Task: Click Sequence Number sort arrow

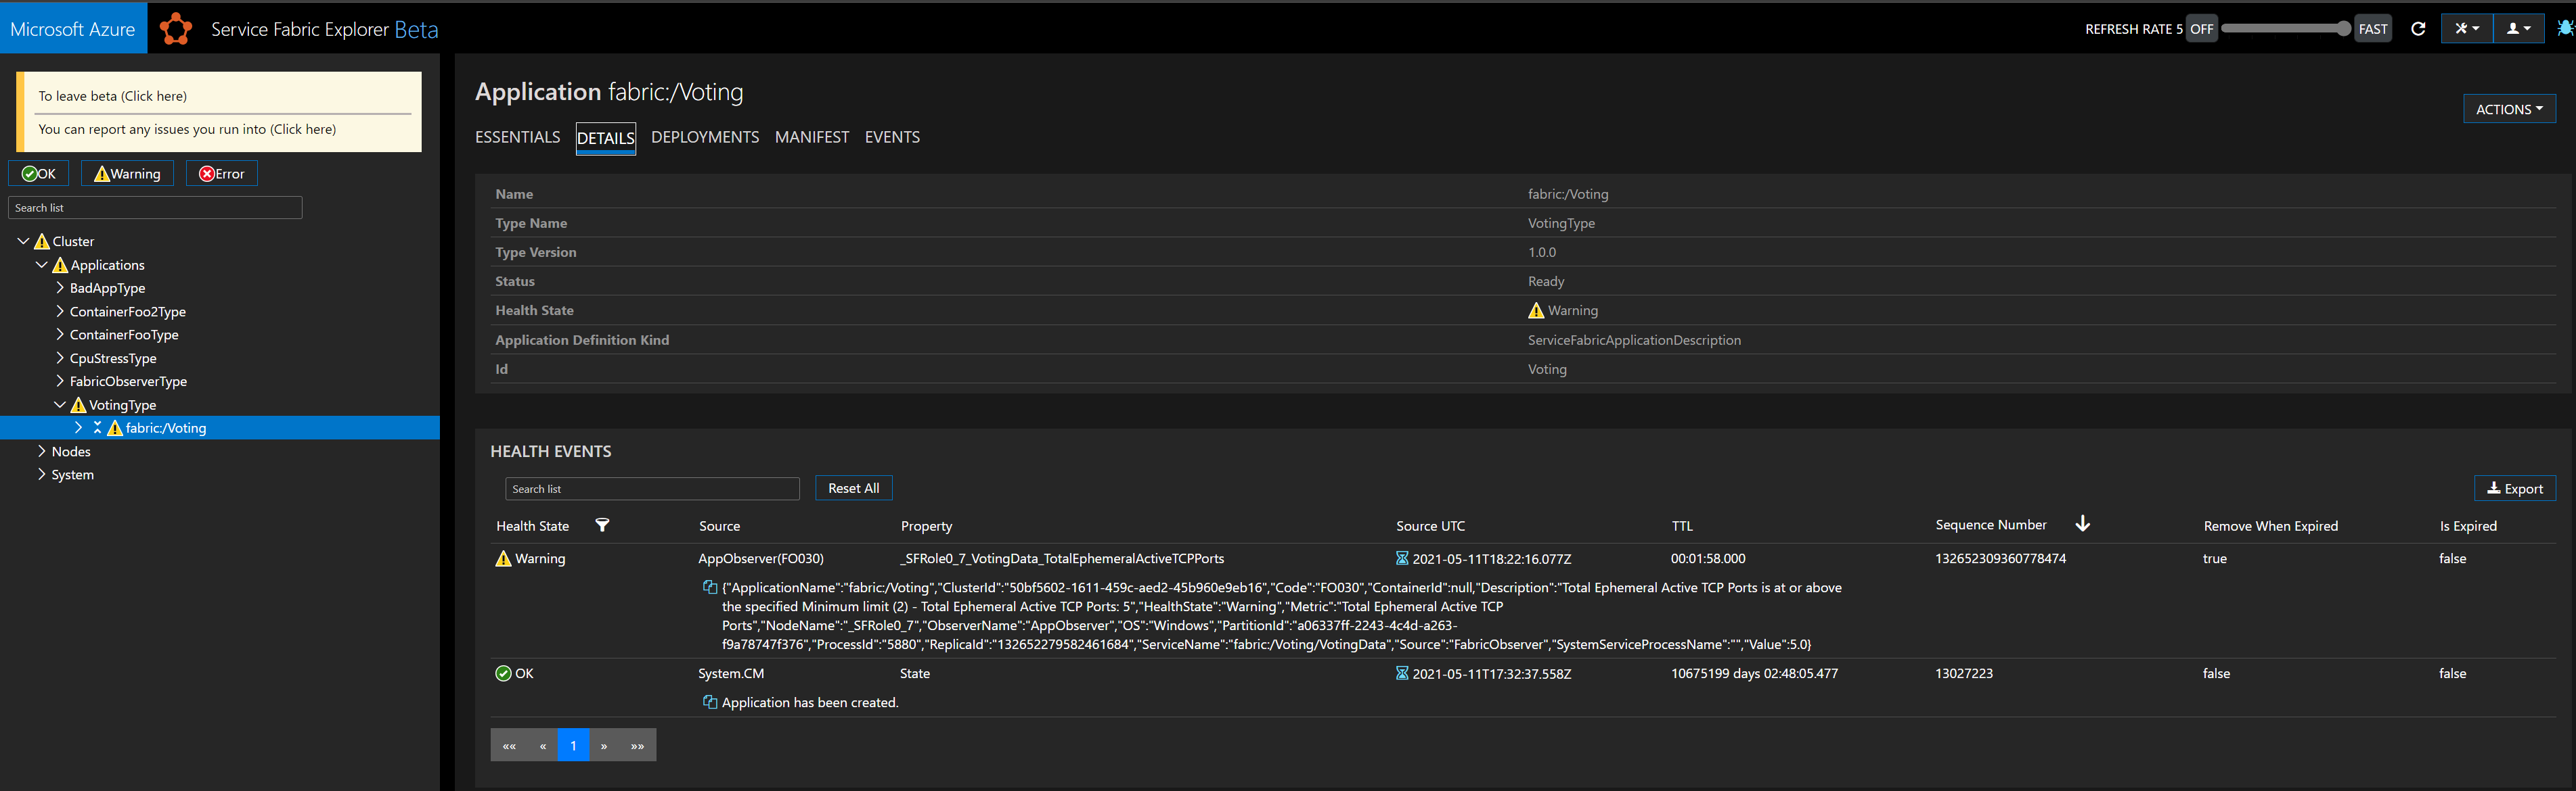Action: click(x=2082, y=525)
